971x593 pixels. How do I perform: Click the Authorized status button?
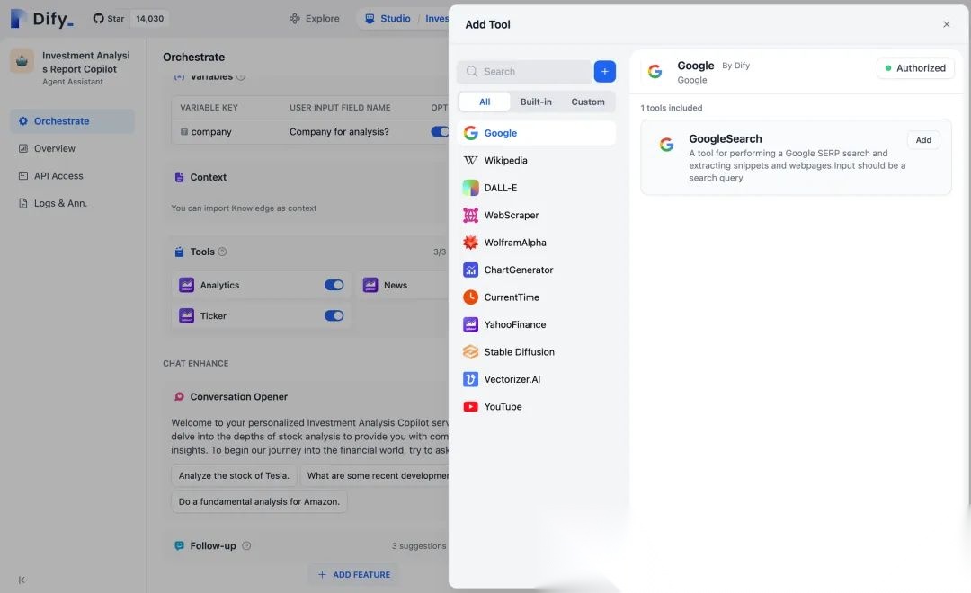[x=915, y=68]
